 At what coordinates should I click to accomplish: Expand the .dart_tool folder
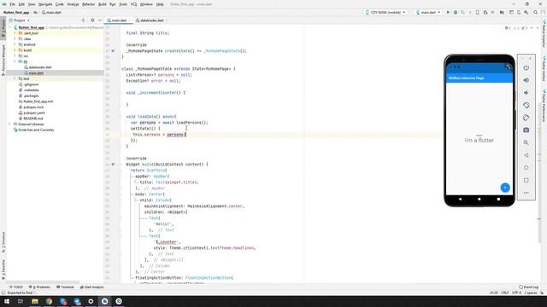15,33
